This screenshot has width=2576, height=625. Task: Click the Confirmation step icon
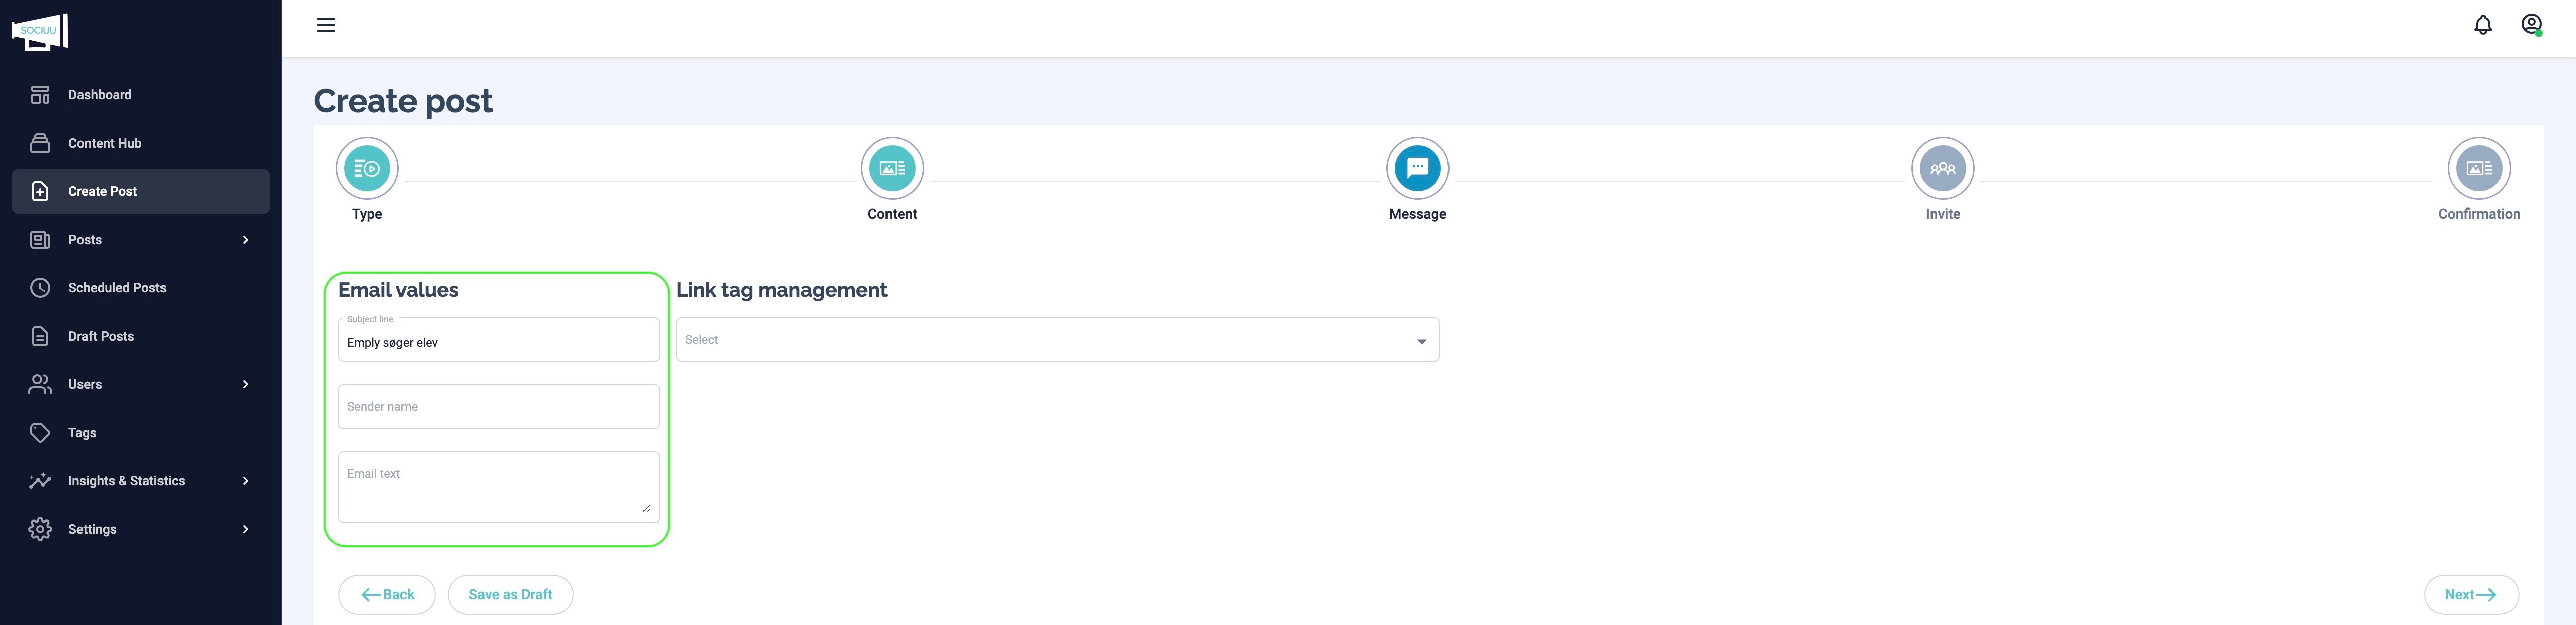pos(2478,169)
